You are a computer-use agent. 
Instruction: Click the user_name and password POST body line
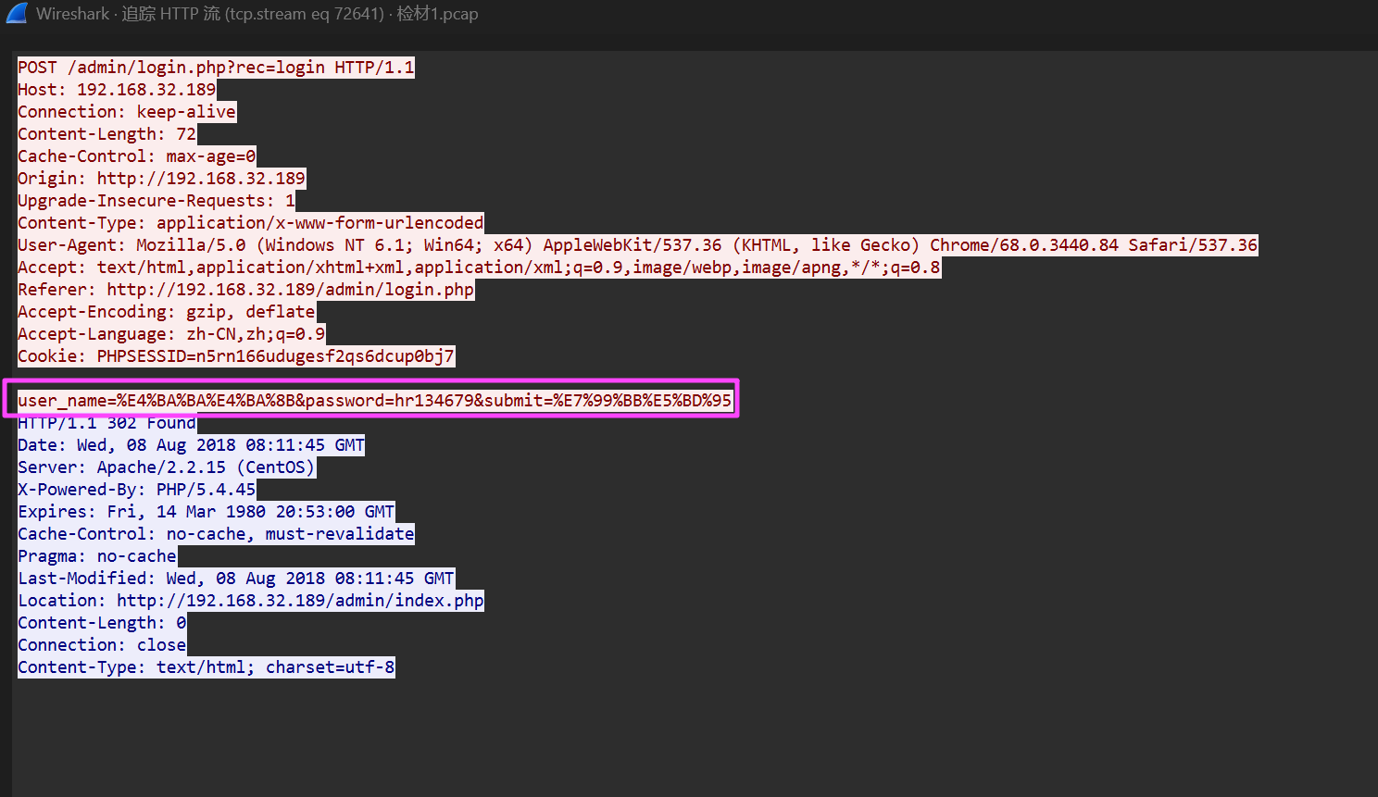point(375,401)
